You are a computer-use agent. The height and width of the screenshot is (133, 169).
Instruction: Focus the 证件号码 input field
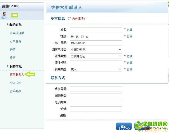[96, 63]
